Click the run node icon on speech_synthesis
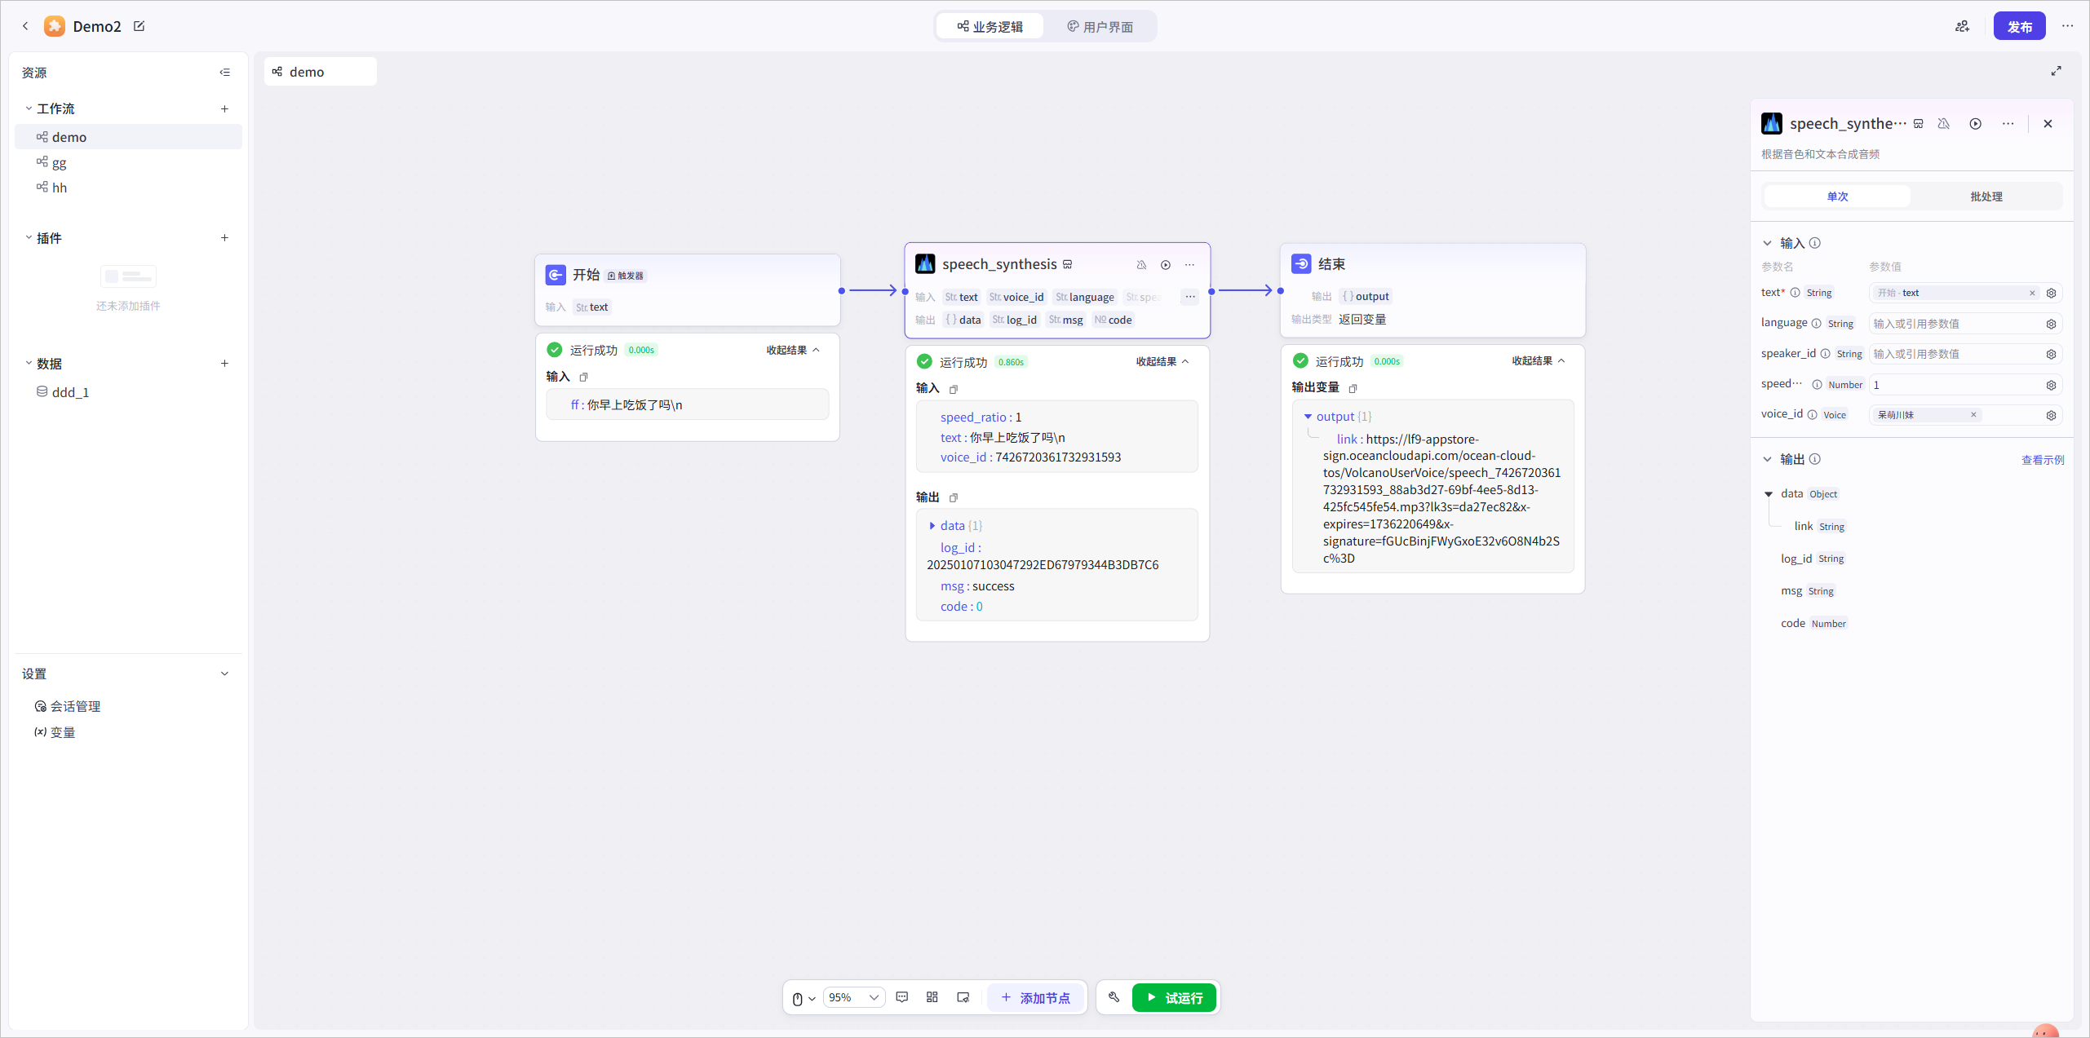Screen dimensions: 2090x1038 click(1166, 265)
